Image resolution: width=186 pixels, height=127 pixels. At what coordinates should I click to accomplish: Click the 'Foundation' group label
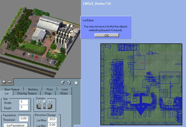click(10, 115)
